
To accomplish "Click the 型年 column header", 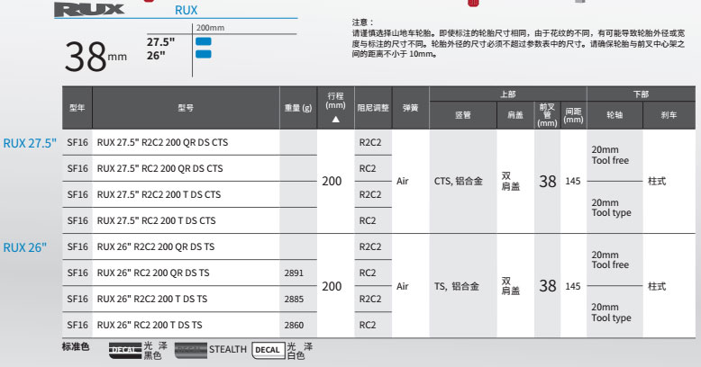I will 77,108.
